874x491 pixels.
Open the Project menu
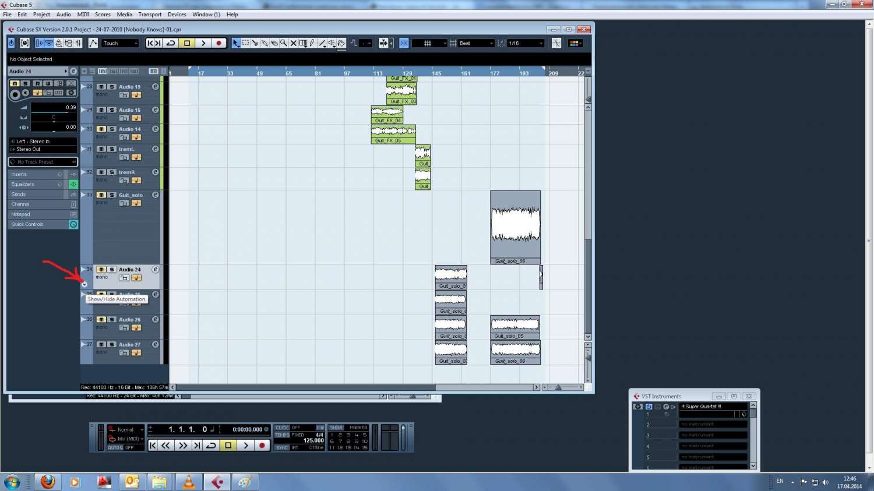[x=41, y=15]
